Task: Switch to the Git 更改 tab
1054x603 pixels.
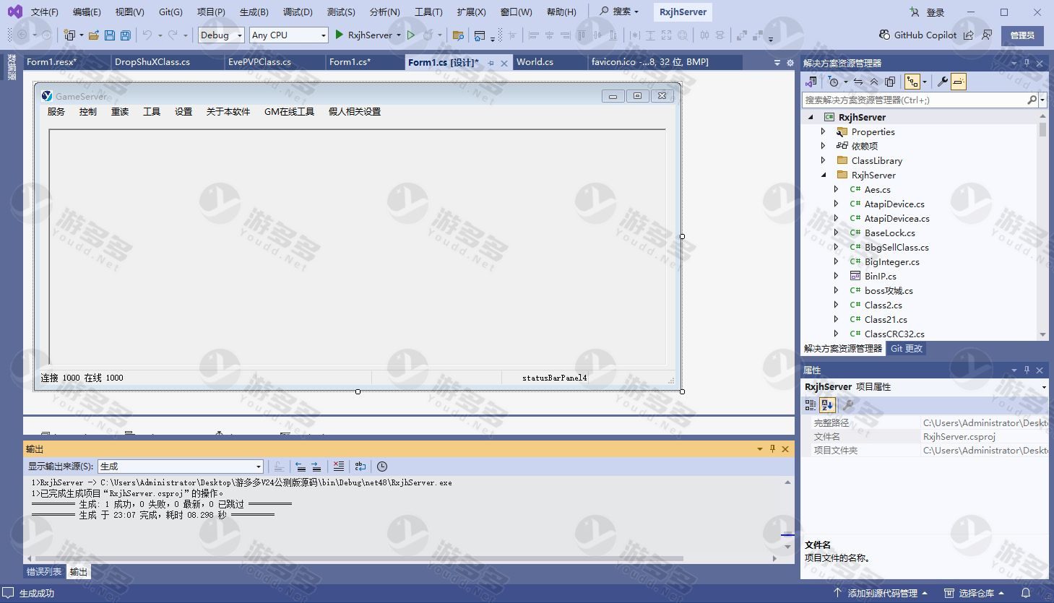Action: click(x=907, y=348)
